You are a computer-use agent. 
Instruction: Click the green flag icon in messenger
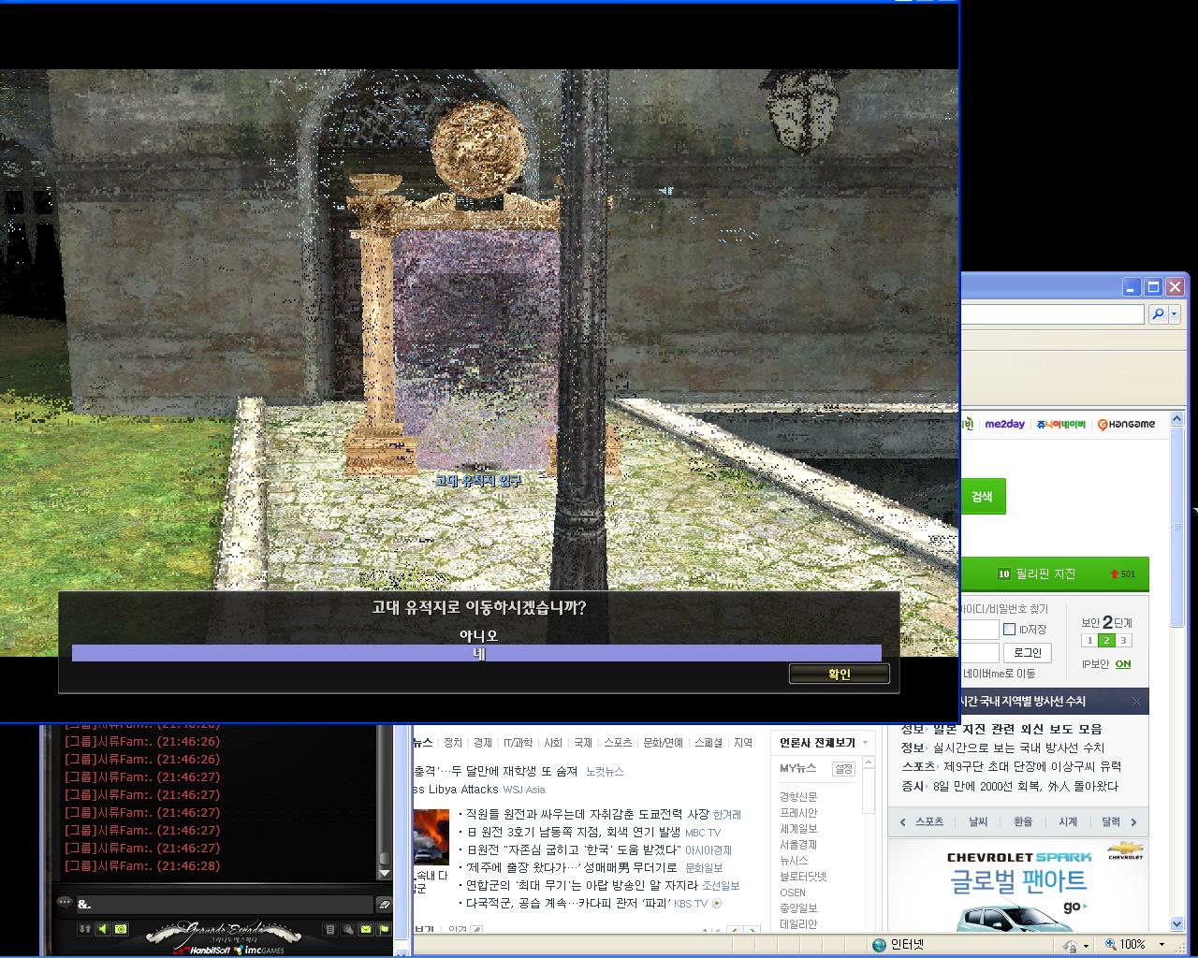383,929
